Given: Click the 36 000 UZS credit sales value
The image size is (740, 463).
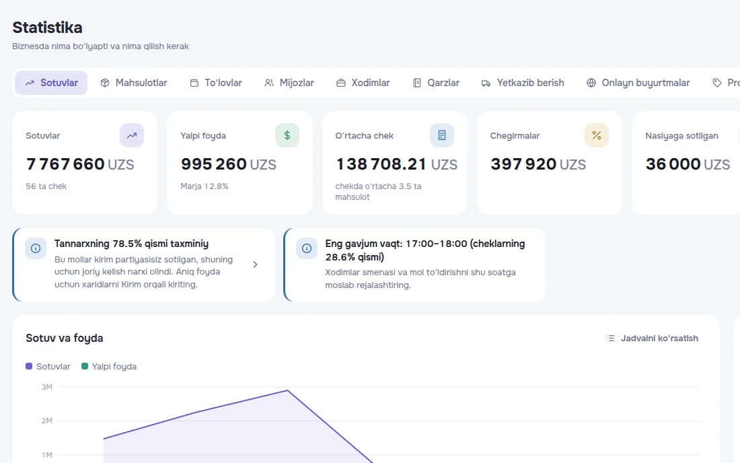Looking at the screenshot, I should click(688, 164).
